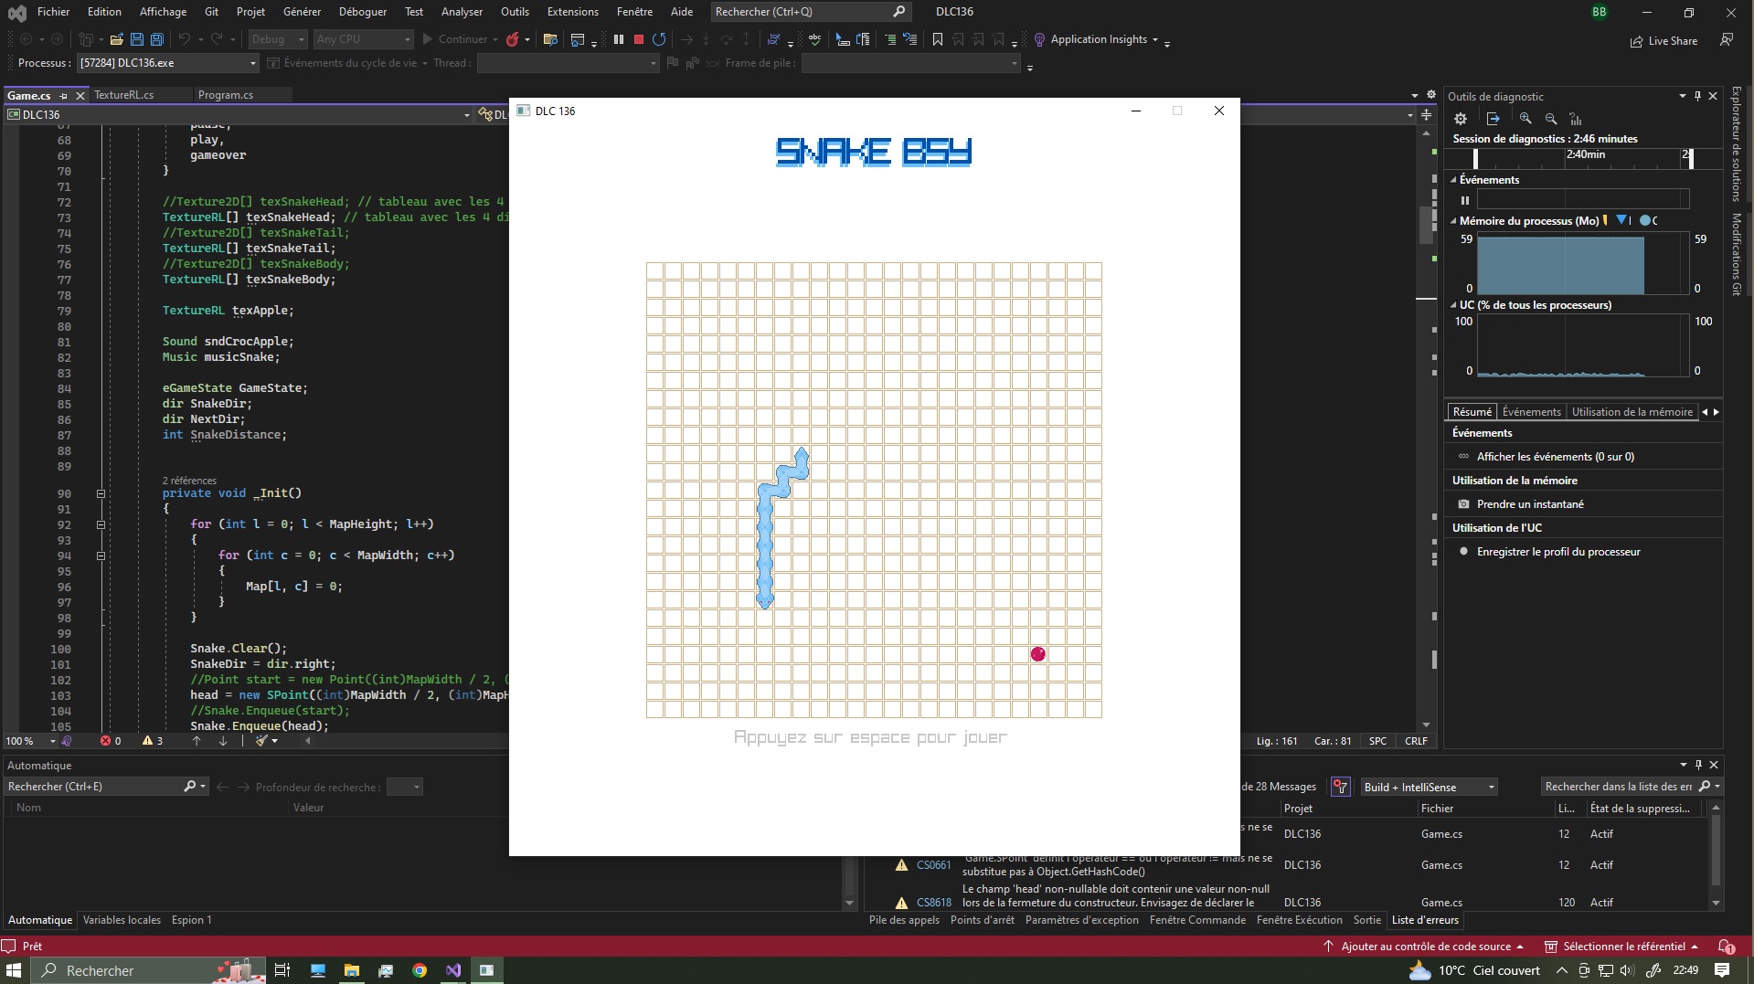Switch to the Program.cs tab

(x=226, y=95)
